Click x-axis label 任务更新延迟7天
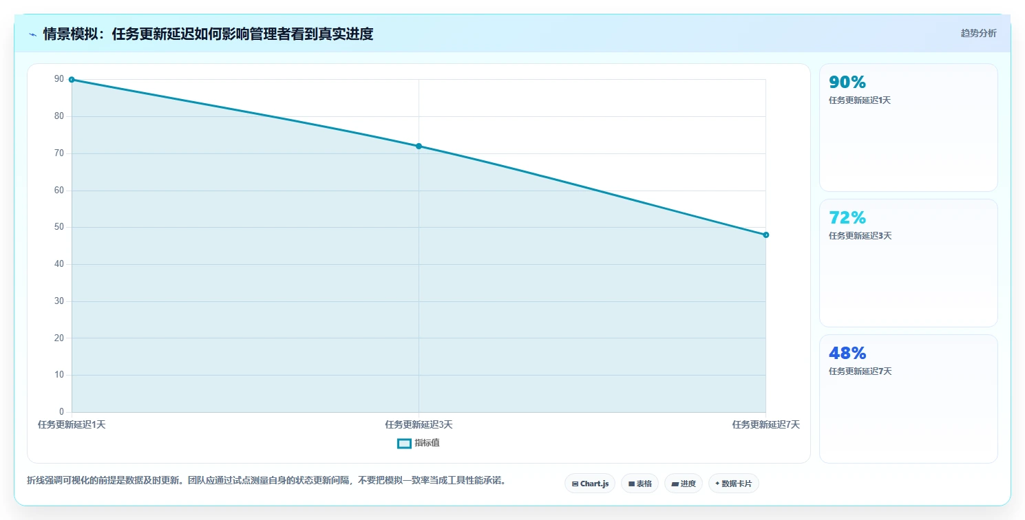1025x520 pixels. (765, 425)
